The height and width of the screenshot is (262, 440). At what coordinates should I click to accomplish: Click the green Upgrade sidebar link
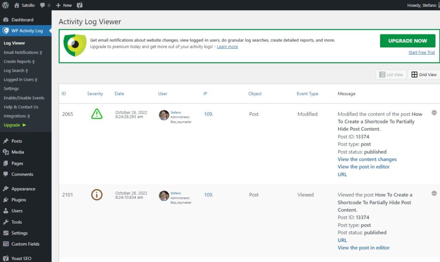click(15, 125)
